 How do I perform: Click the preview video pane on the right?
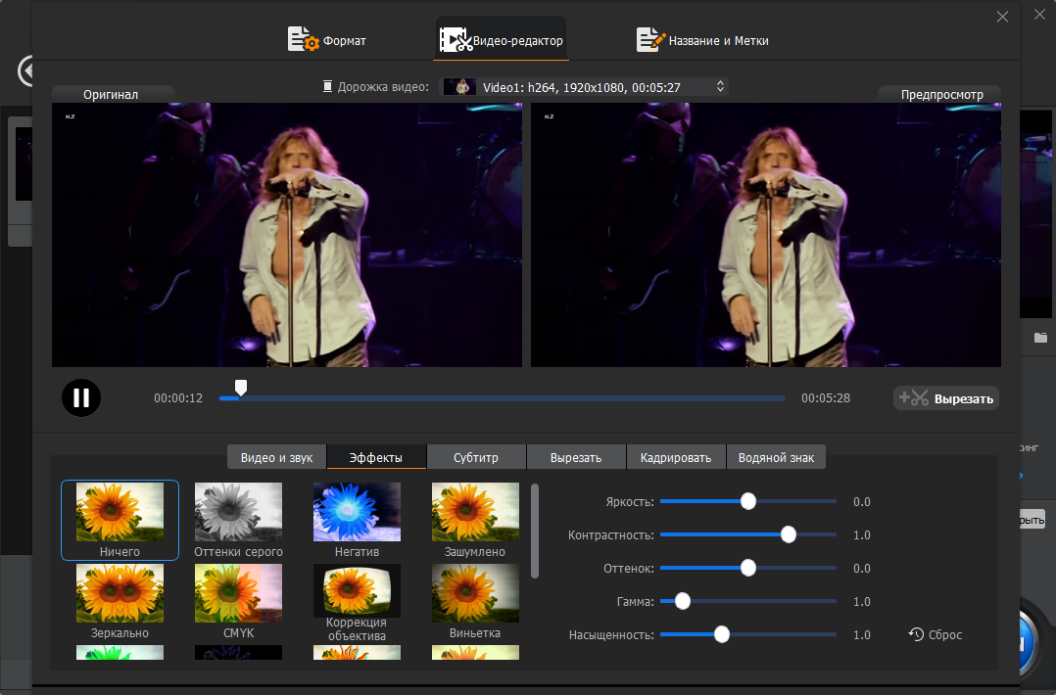click(766, 235)
